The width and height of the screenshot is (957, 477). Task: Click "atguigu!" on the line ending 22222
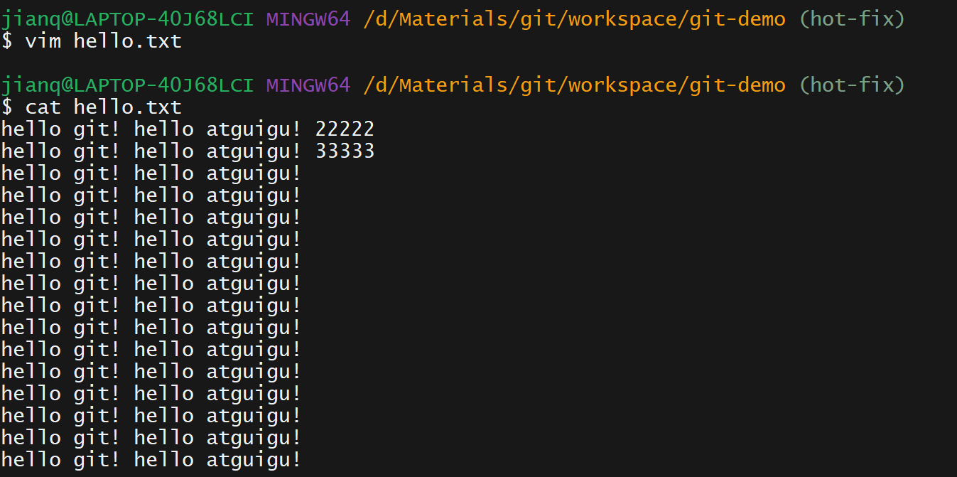(254, 130)
